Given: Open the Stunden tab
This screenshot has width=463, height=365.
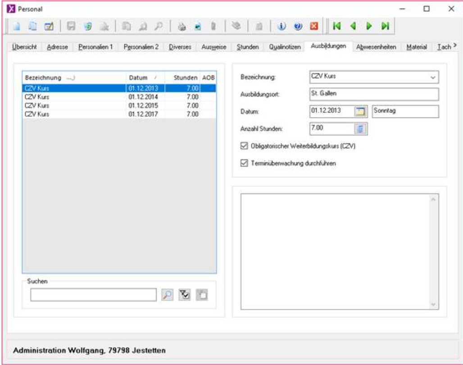Looking at the screenshot, I should tap(248, 47).
